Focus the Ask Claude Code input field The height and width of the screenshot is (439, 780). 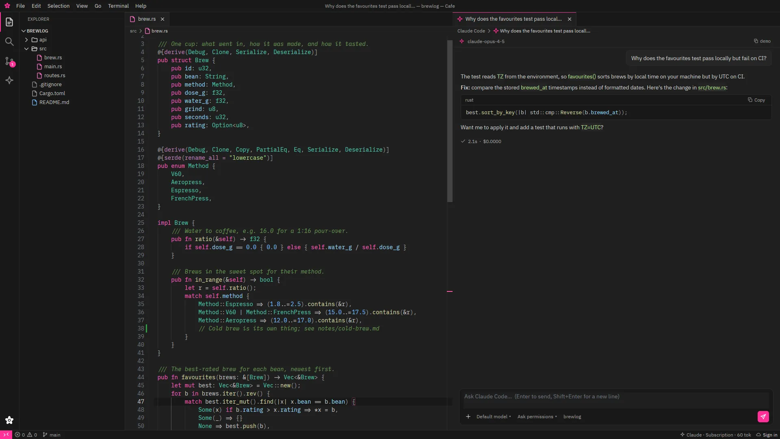click(x=616, y=400)
